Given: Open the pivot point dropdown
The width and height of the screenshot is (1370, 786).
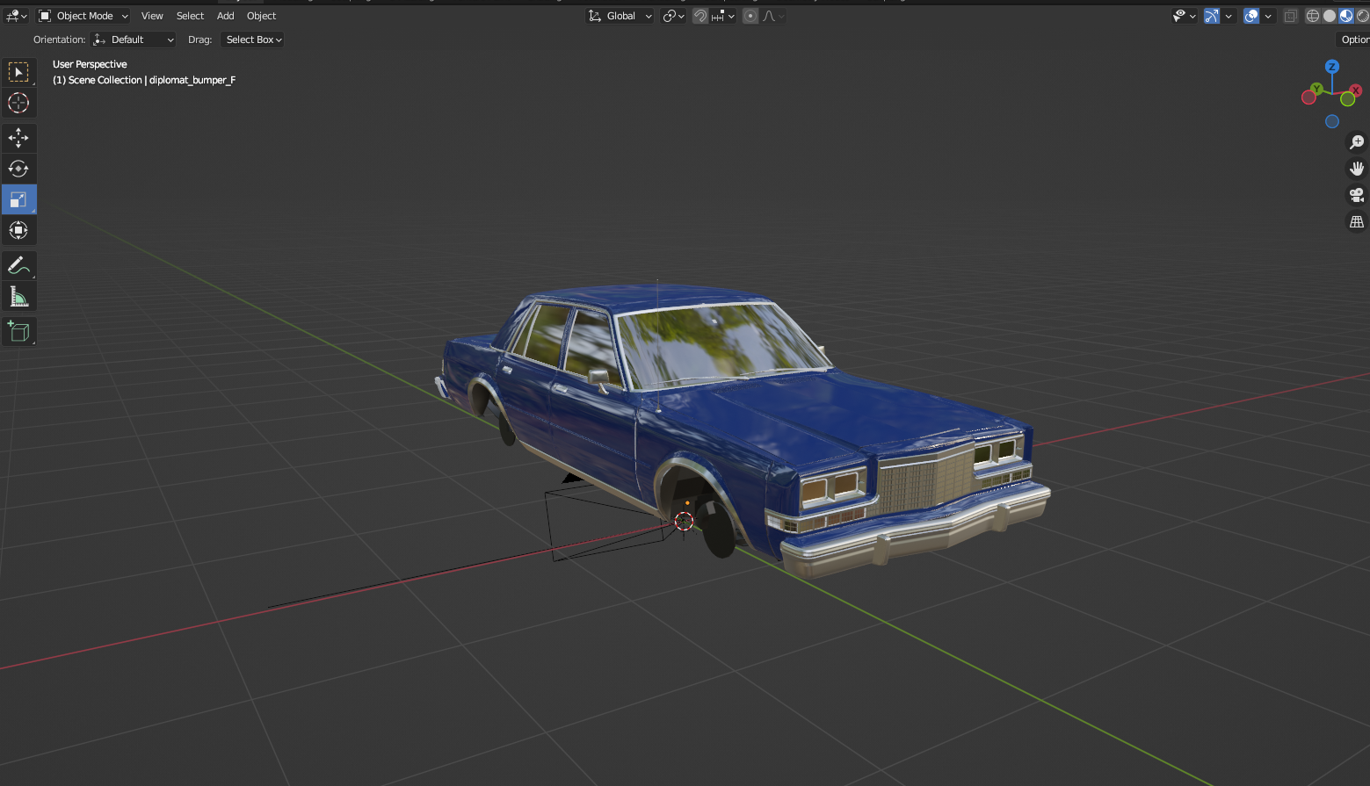Looking at the screenshot, I should 674,16.
